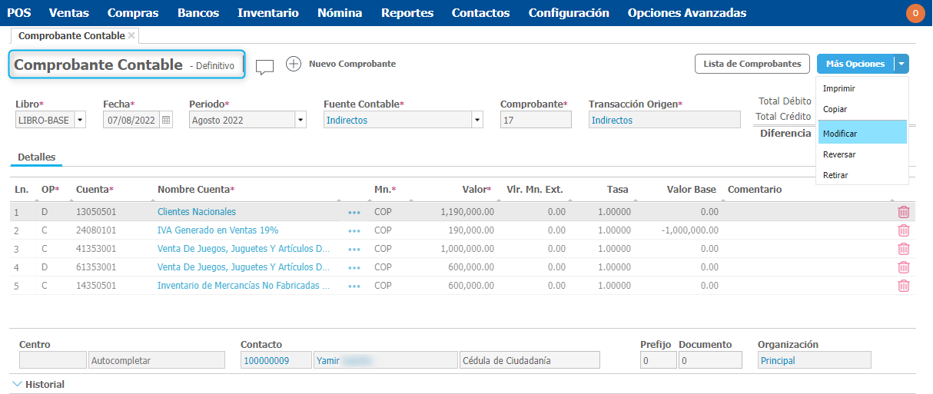The height and width of the screenshot is (394, 933).
Task: Click the orange user avatar icon
Action: (x=915, y=13)
